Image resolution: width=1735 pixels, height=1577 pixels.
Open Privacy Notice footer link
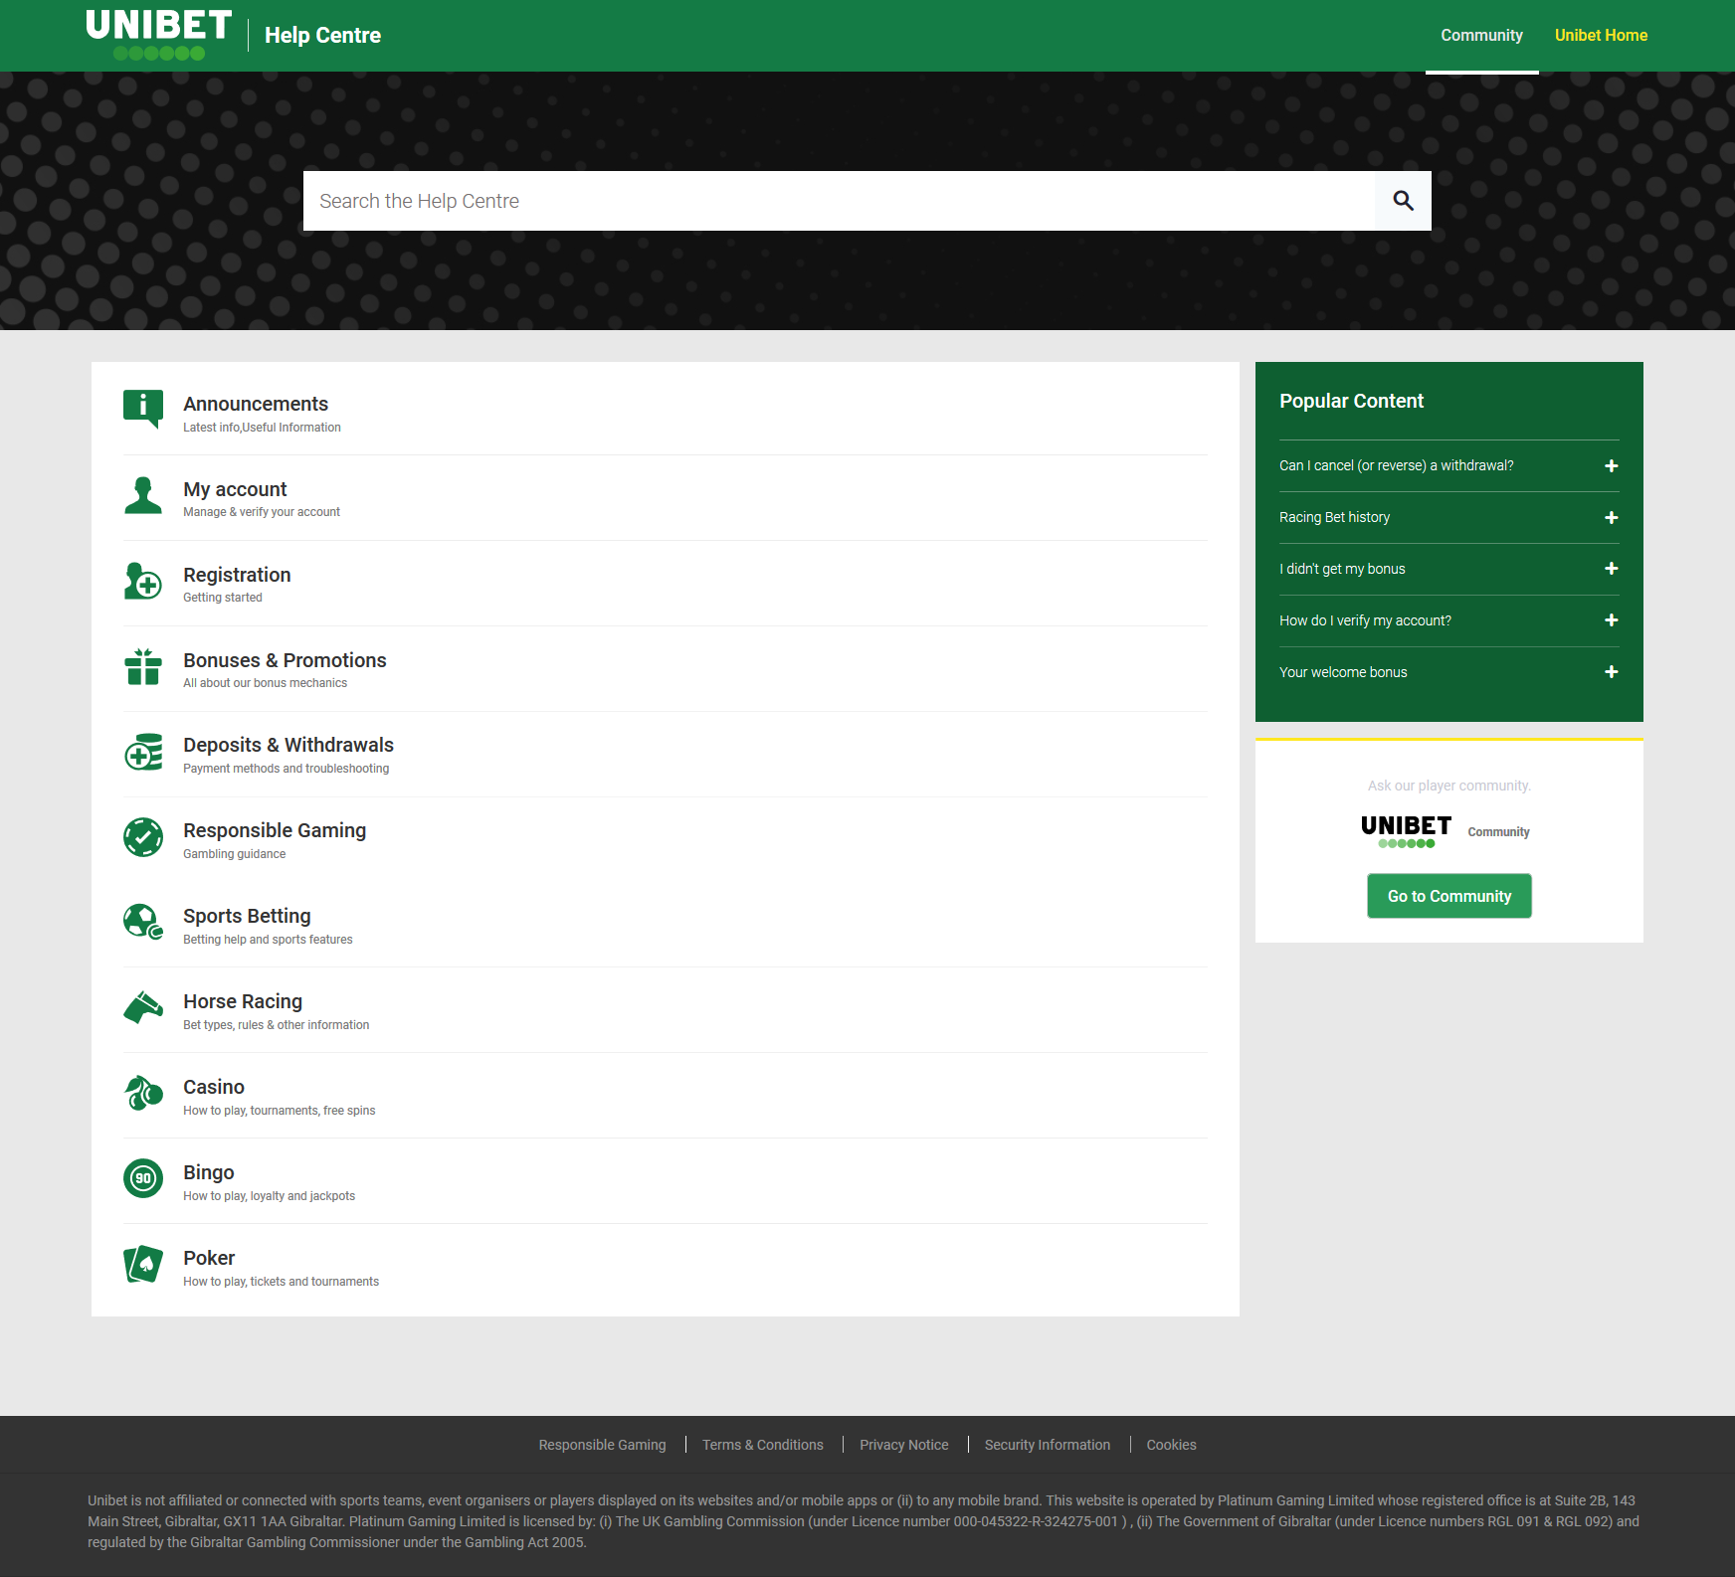[904, 1445]
